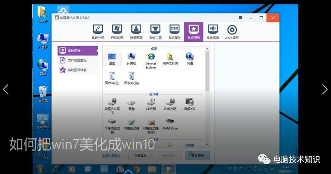
Task: Open the 开机动画 boot animation section
Action: 117,32
